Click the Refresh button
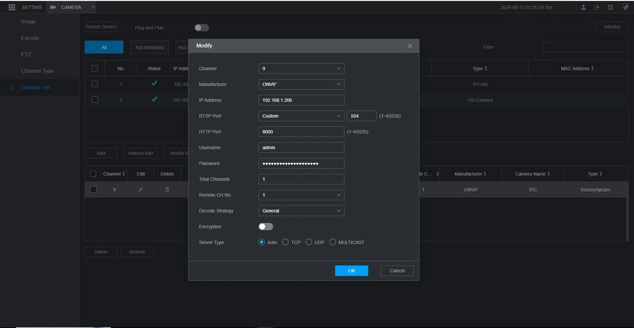This screenshot has height=328, width=634. (137, 252)
